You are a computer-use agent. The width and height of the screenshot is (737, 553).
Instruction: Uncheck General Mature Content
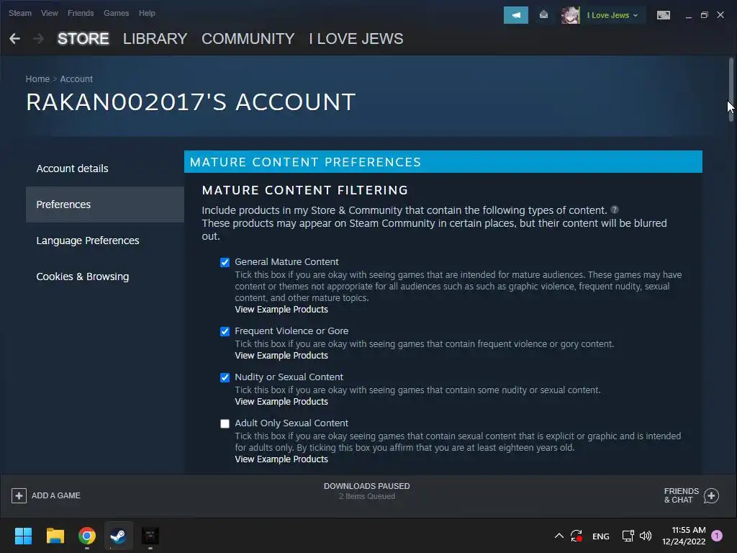tap(225, 262)
